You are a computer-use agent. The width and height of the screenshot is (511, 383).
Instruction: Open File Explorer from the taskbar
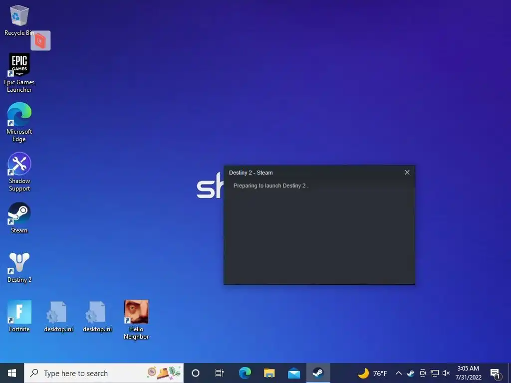[269, 373]
